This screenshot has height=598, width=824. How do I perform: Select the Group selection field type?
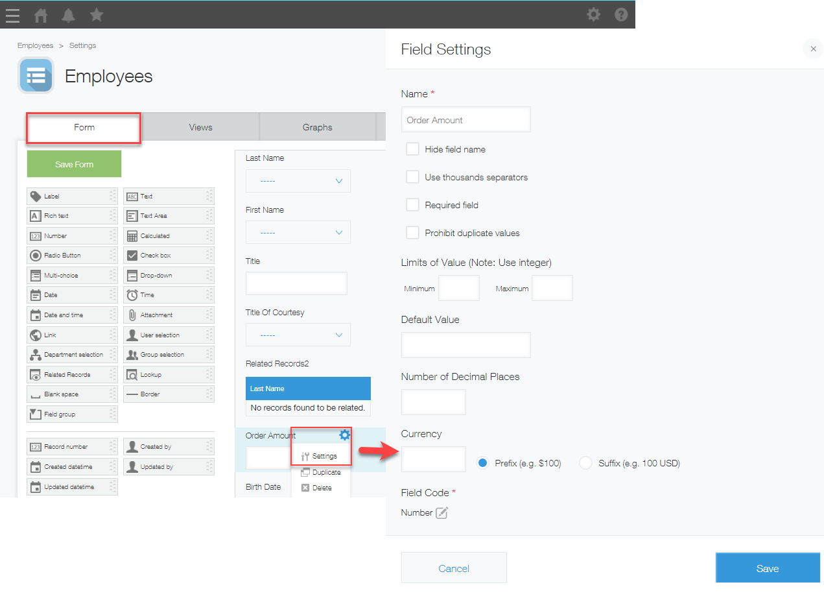click(169, 355)
